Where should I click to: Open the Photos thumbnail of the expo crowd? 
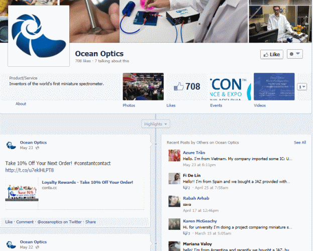click(143, 86)
